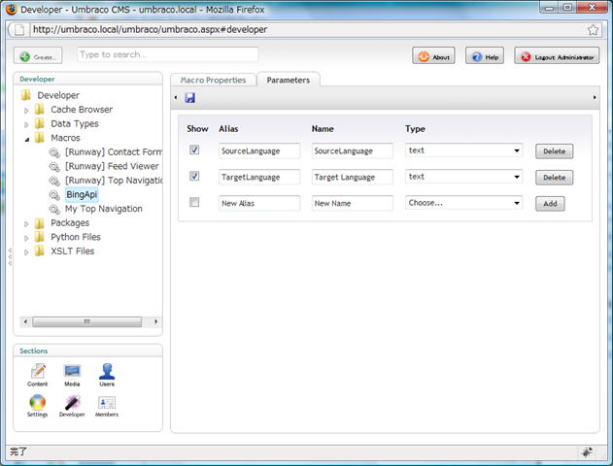Focus the Type to search field
This screenshot has height=466, width=613.
click(168, 54)
